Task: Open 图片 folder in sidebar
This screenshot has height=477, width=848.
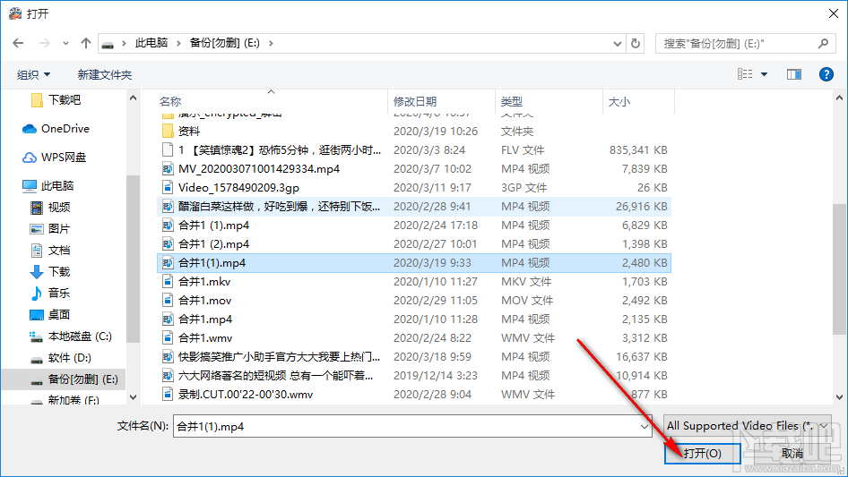Action: coord(50,228)
